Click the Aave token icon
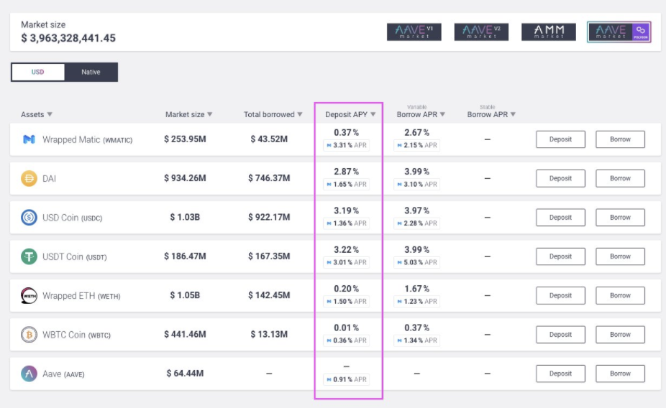The image size is (666, 408). pos(29,374)
